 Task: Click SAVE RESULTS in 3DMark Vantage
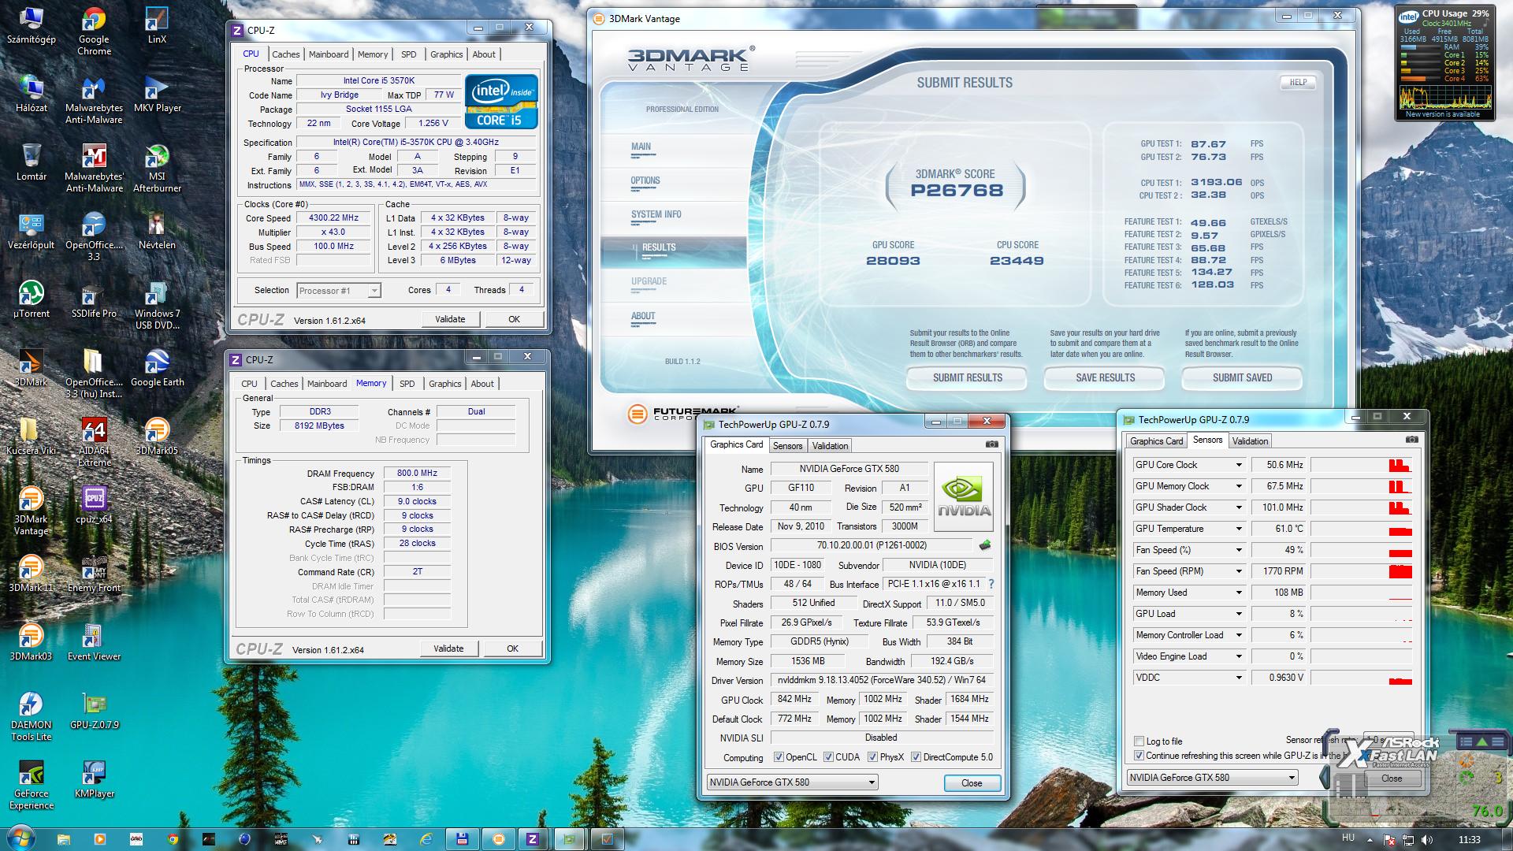[1105, 378]
